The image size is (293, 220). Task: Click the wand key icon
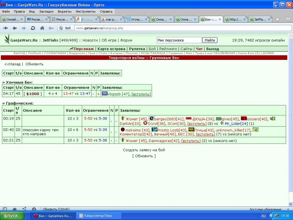coord(51,28)
